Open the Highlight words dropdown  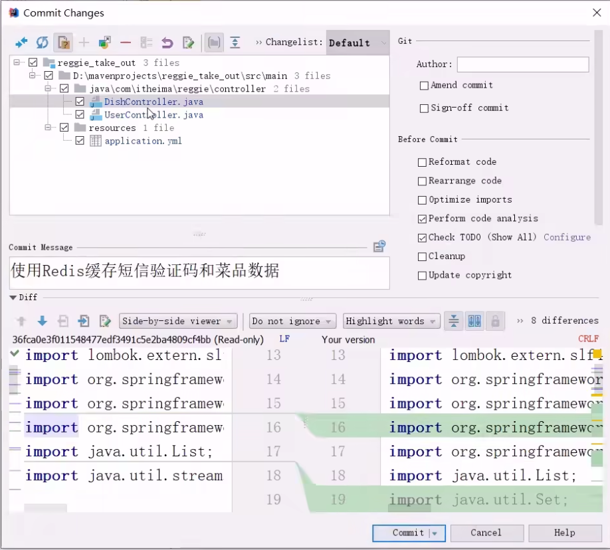pyautogui.click(x=391, y=321)
